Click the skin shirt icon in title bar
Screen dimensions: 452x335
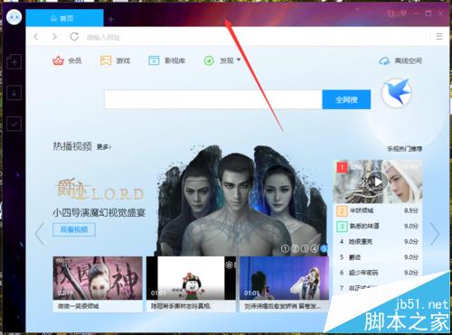tap(391, 14)
